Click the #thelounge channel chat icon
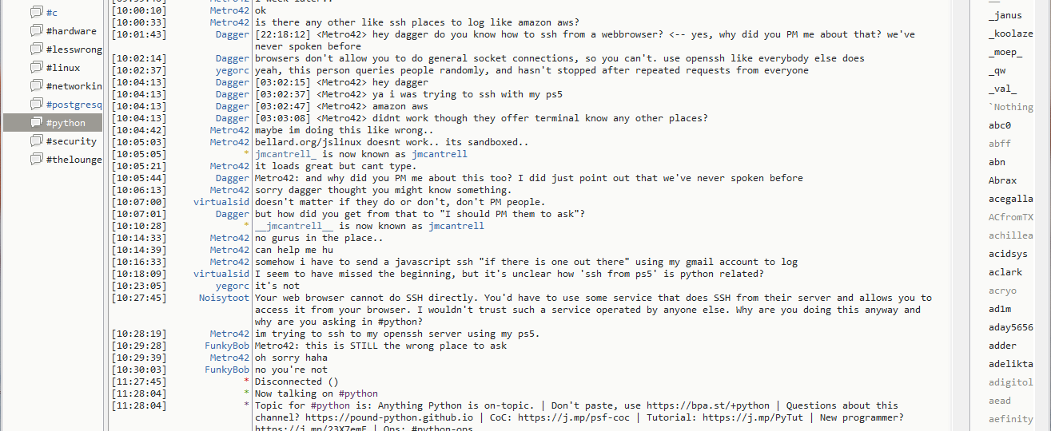The image size is (1051, 431). 36,160
